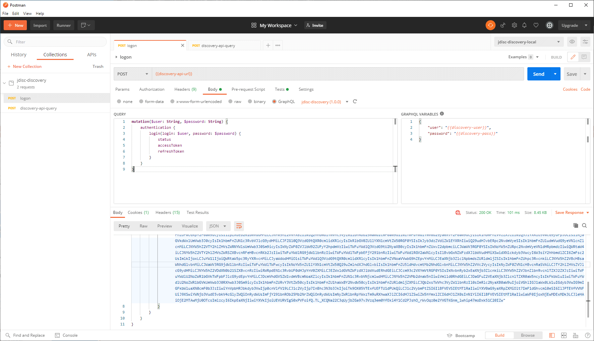Viewport: 594px width, 341px height.
Task: Search the response with the magnifier icon
Action: [585, 225]
